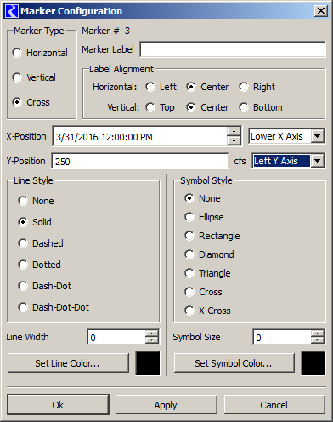This screenshot has width=333, height=422.
Task: Choose Rectangle symbol style
Action: pos(189,236)
